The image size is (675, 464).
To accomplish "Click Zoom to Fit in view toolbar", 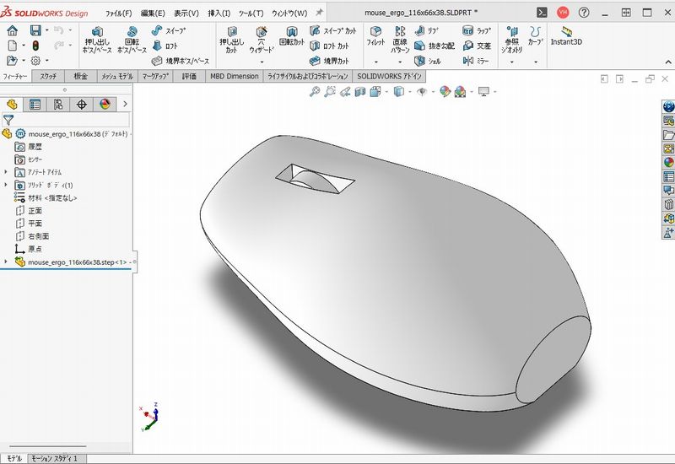I will [x=315, y=91].
